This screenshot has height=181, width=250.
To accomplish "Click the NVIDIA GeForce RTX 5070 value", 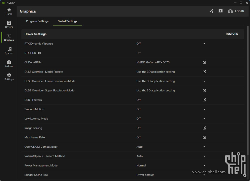I will point(153,62).
